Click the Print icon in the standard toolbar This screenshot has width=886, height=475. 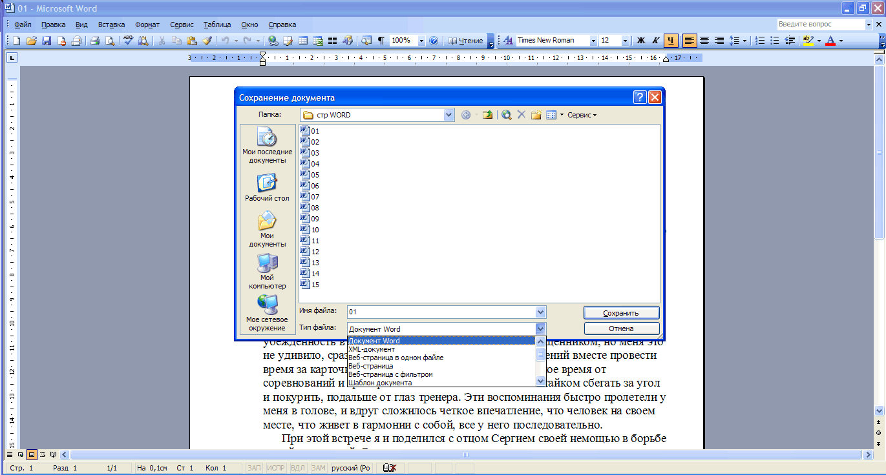point(94,41)
